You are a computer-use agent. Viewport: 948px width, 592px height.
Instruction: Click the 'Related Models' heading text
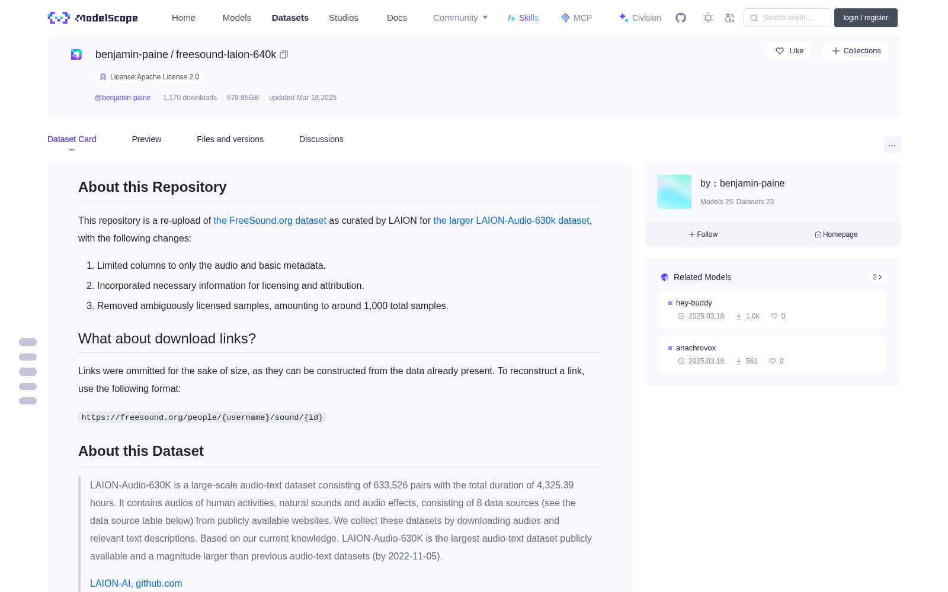(702, 277)
